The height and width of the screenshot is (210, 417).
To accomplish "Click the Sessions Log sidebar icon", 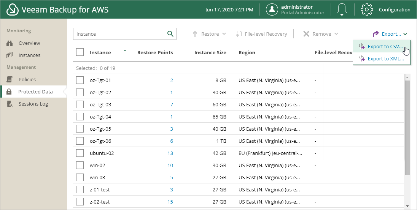I will click(10, 104).
